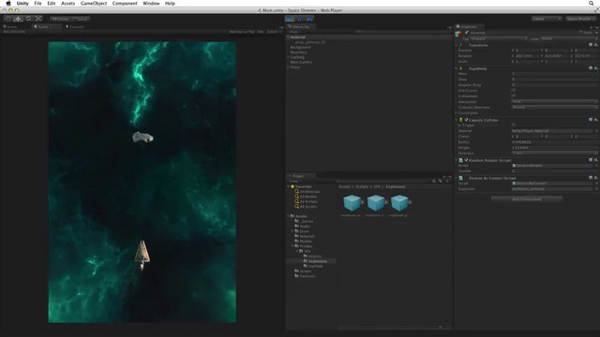Open the Help menu

170,3
